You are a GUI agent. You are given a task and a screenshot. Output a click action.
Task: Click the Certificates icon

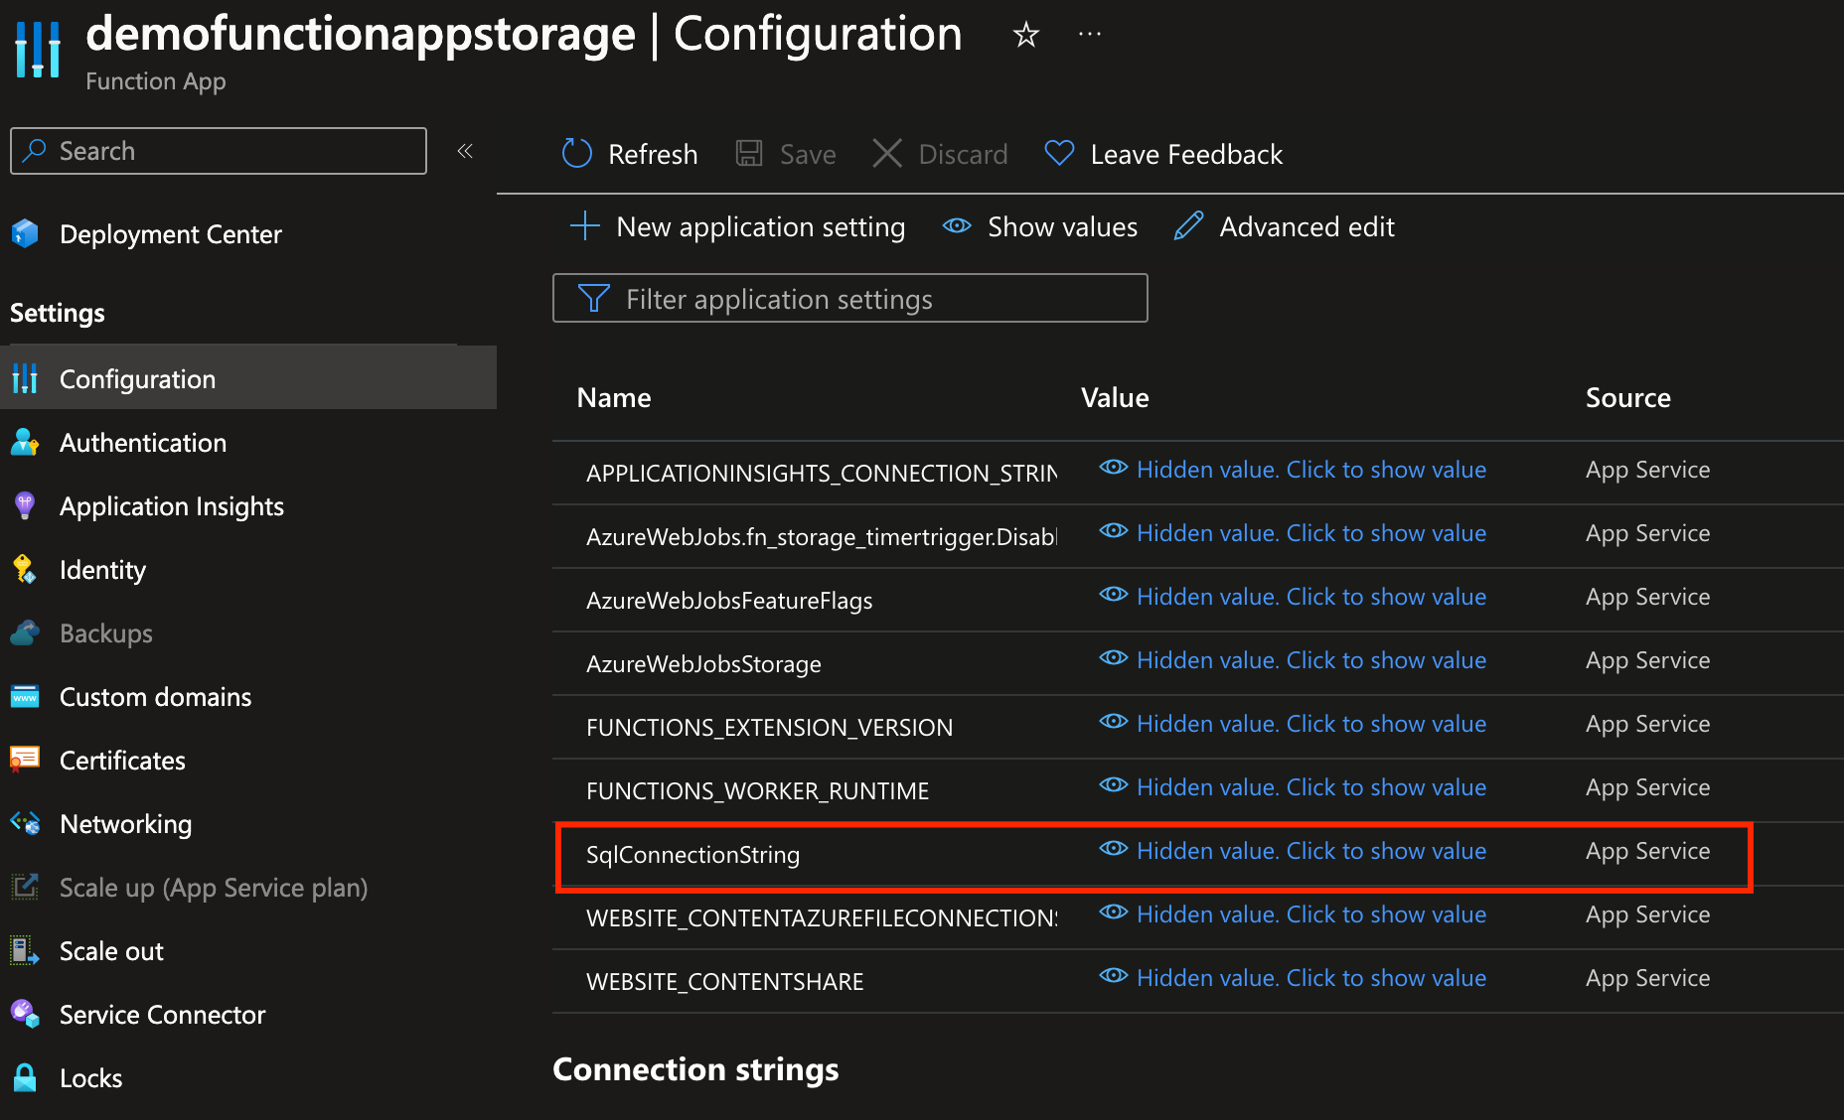point(25,760)
